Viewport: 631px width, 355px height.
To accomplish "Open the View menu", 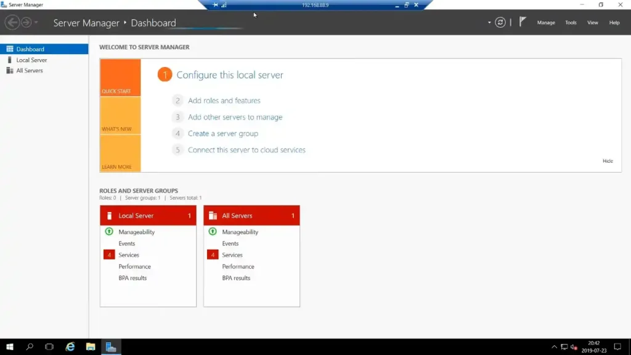I will click(592, 23).
